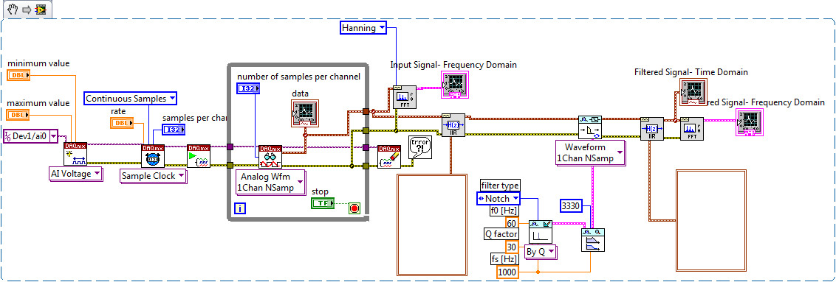The width and height of the screenshot is (836, 282).
Task: Click the fs constant value 1000
Action: [x=507, y=272]
